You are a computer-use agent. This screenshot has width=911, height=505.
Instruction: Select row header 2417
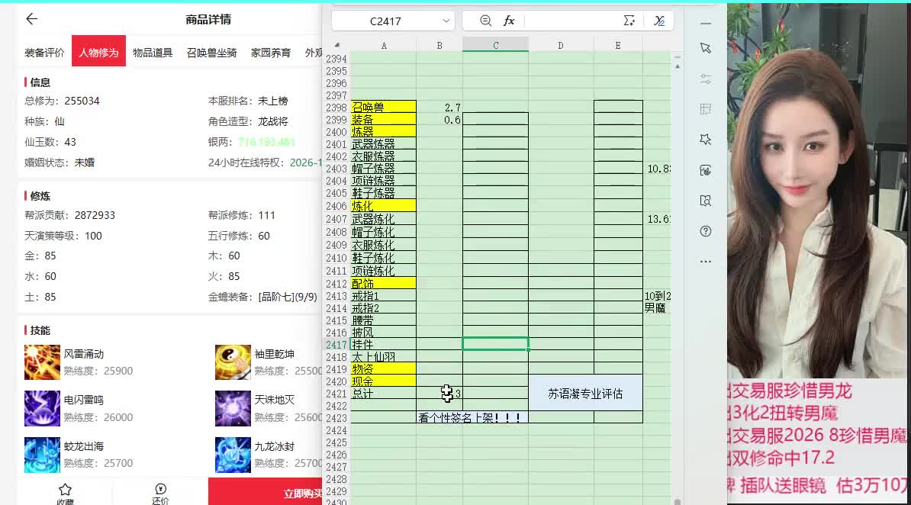(336, 345)
